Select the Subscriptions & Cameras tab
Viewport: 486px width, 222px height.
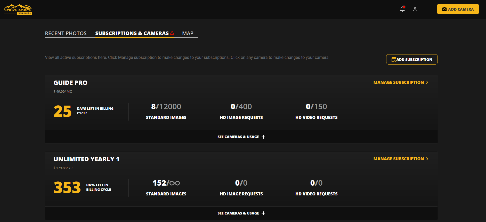point(132,33)
